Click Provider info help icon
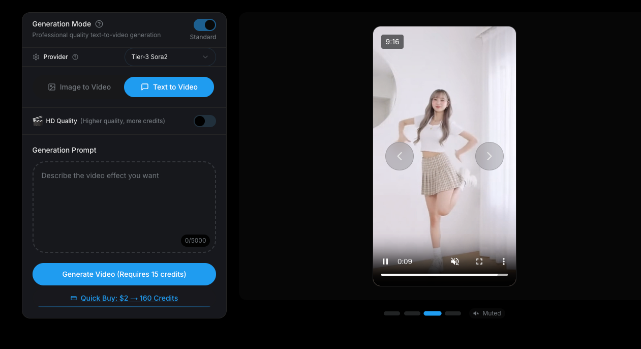641x349 pixels. tap(75, 57)
